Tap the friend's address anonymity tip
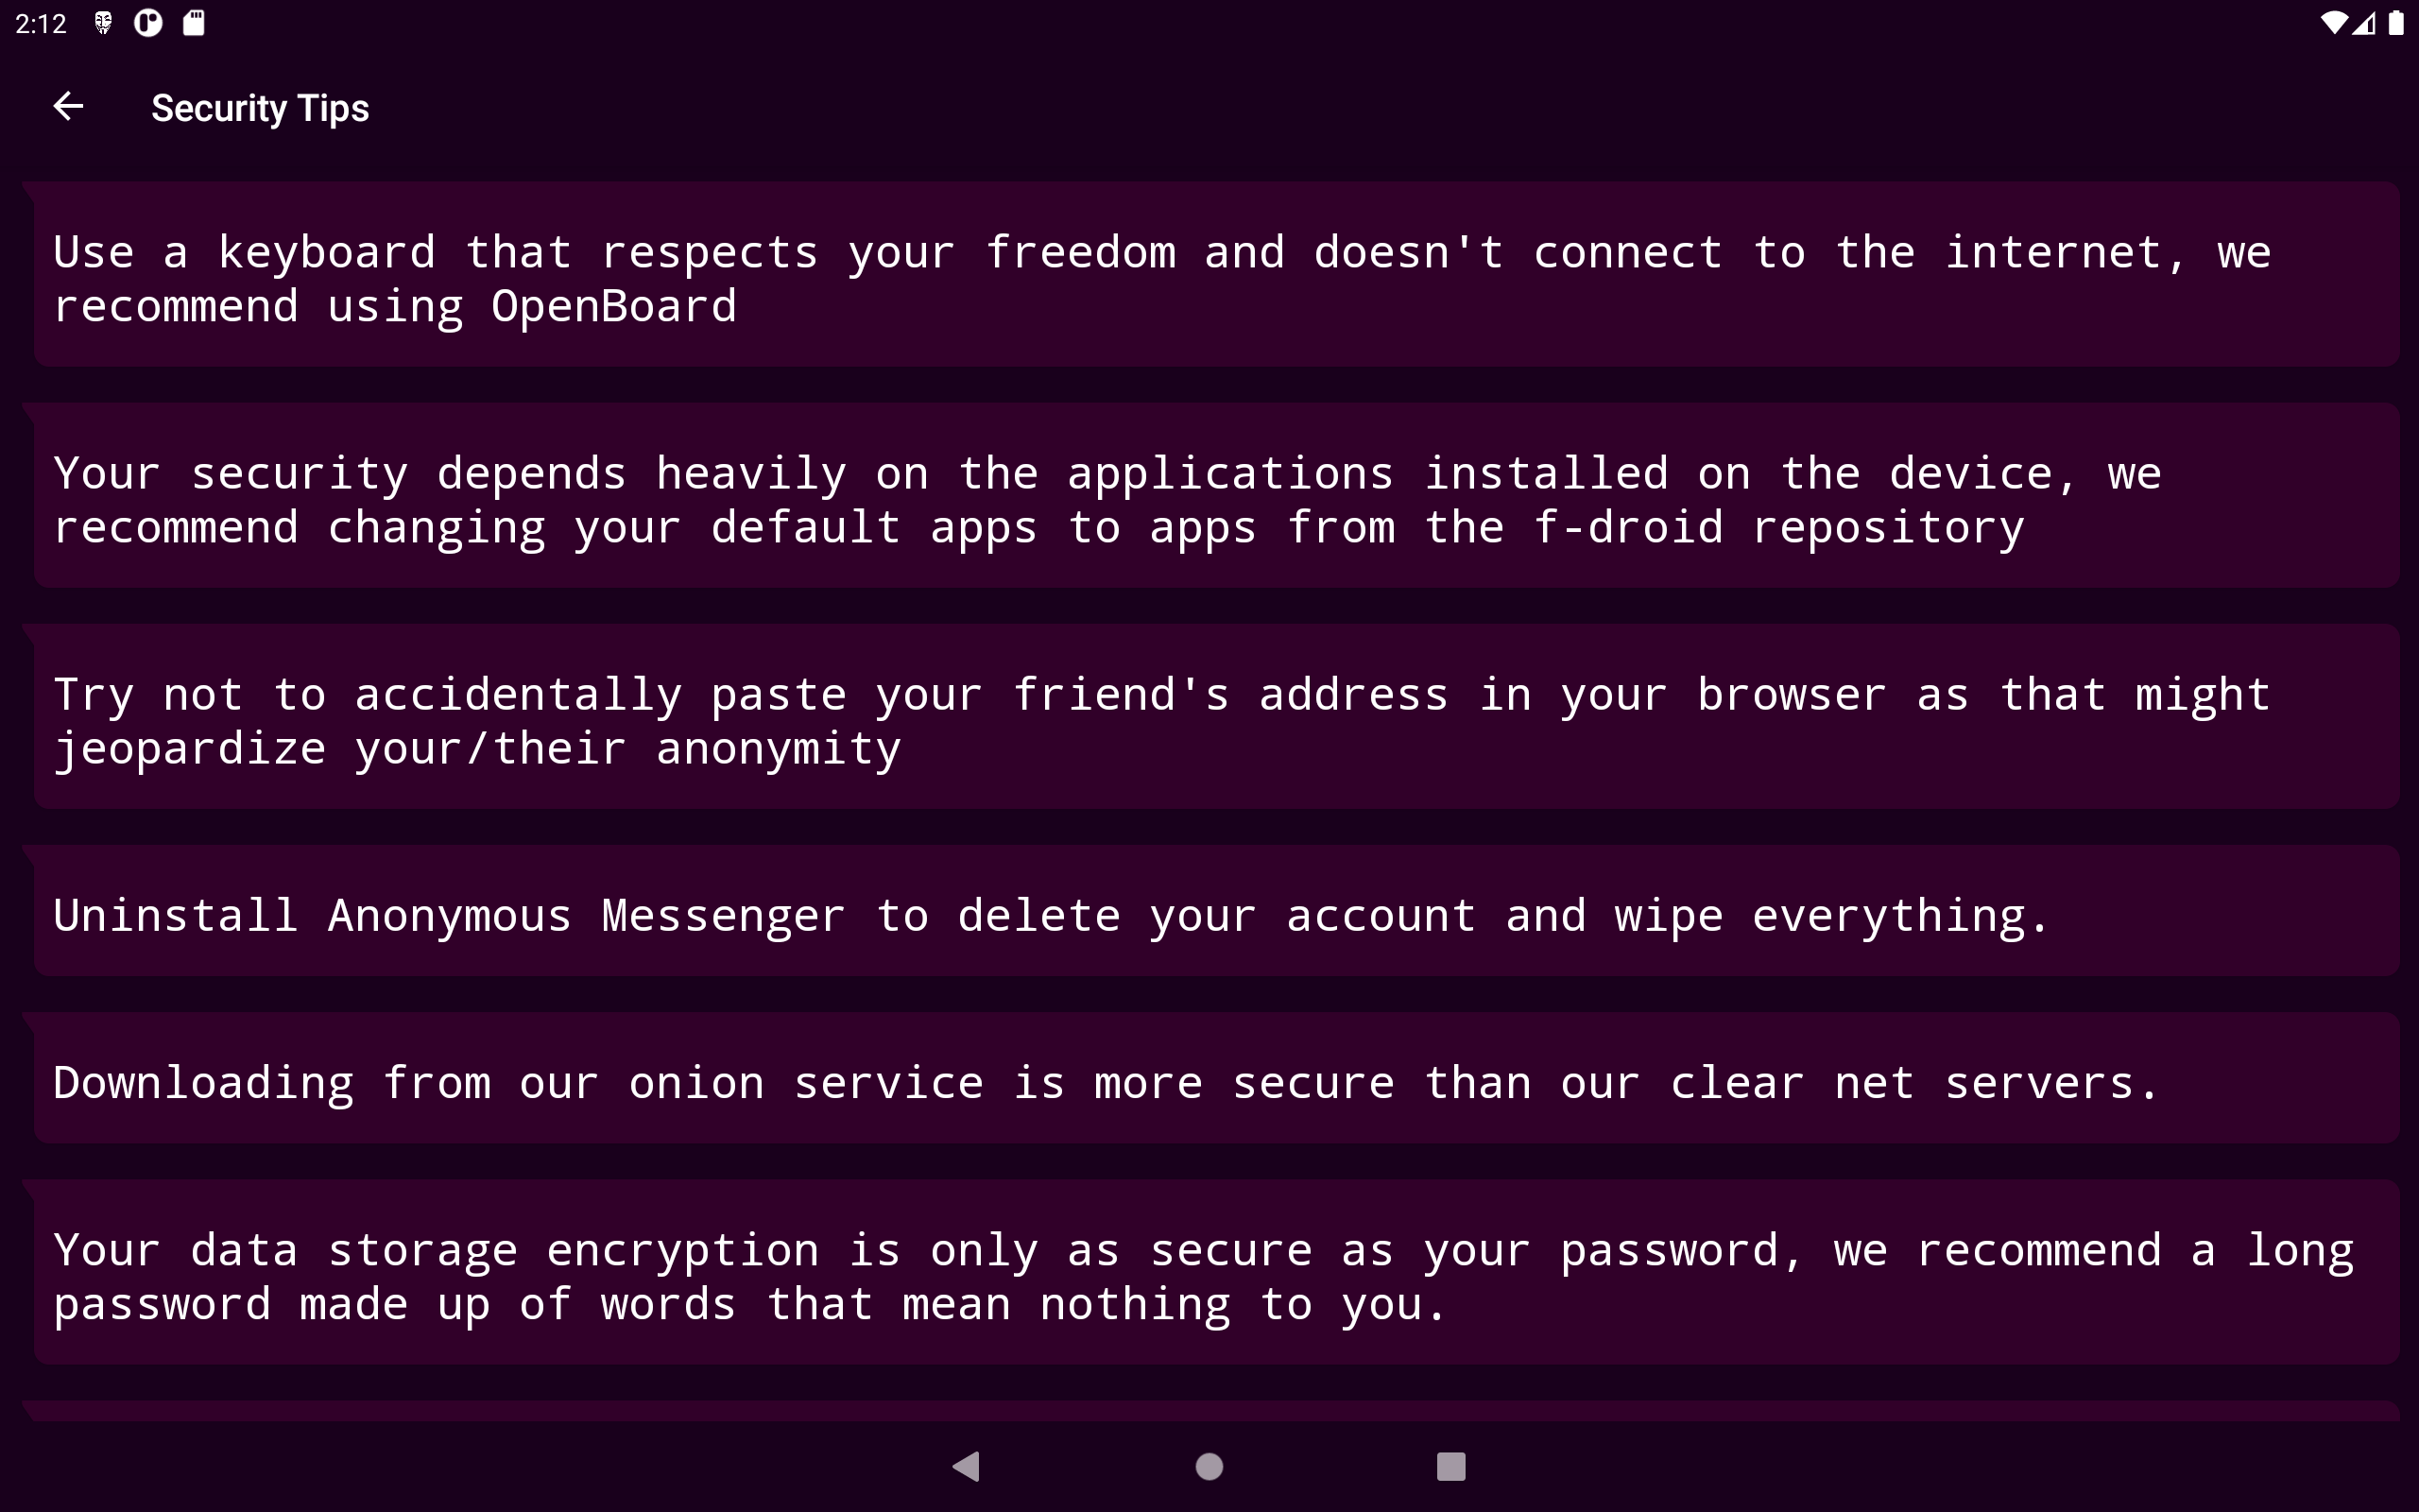Viewport: 2419px width, 1512px height. [1215, 717]
